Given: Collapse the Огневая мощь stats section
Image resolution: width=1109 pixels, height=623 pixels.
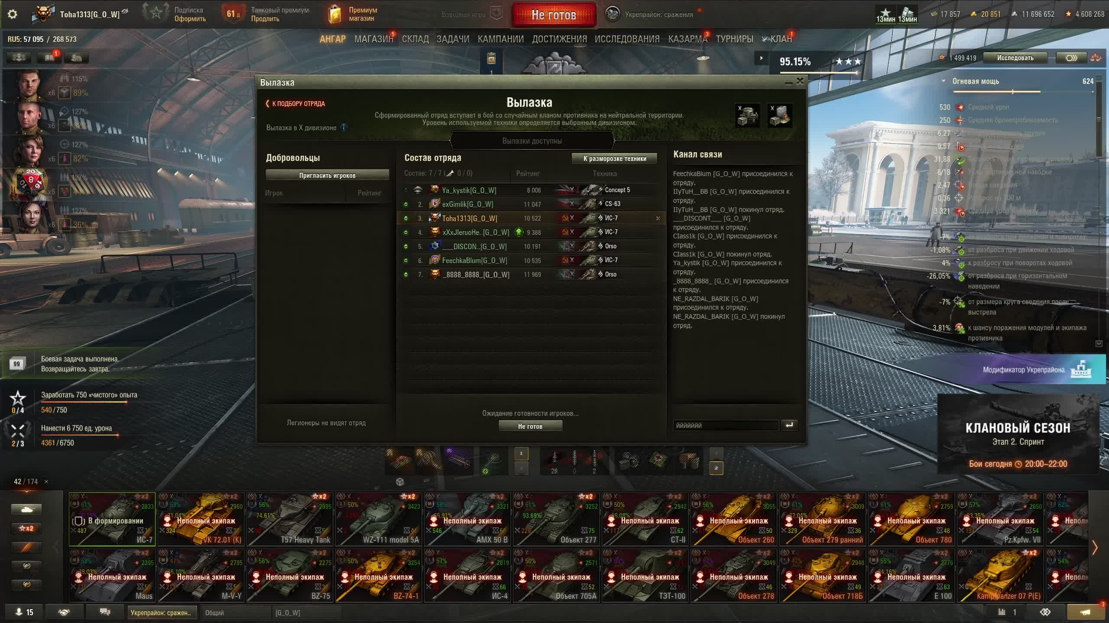Looking at the screenshot, I should (944, 81).
